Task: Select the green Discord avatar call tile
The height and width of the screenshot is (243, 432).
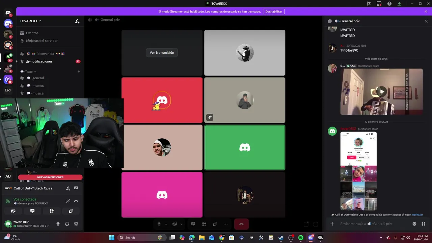Action: click(x=245, y=147)
